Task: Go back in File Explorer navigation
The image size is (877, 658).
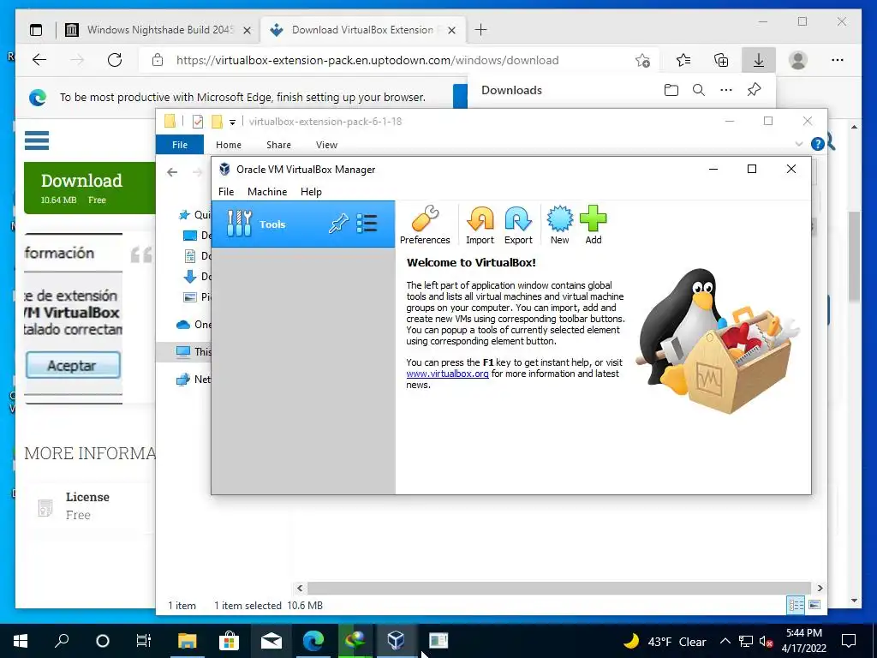Action: (x=172, y=172)
